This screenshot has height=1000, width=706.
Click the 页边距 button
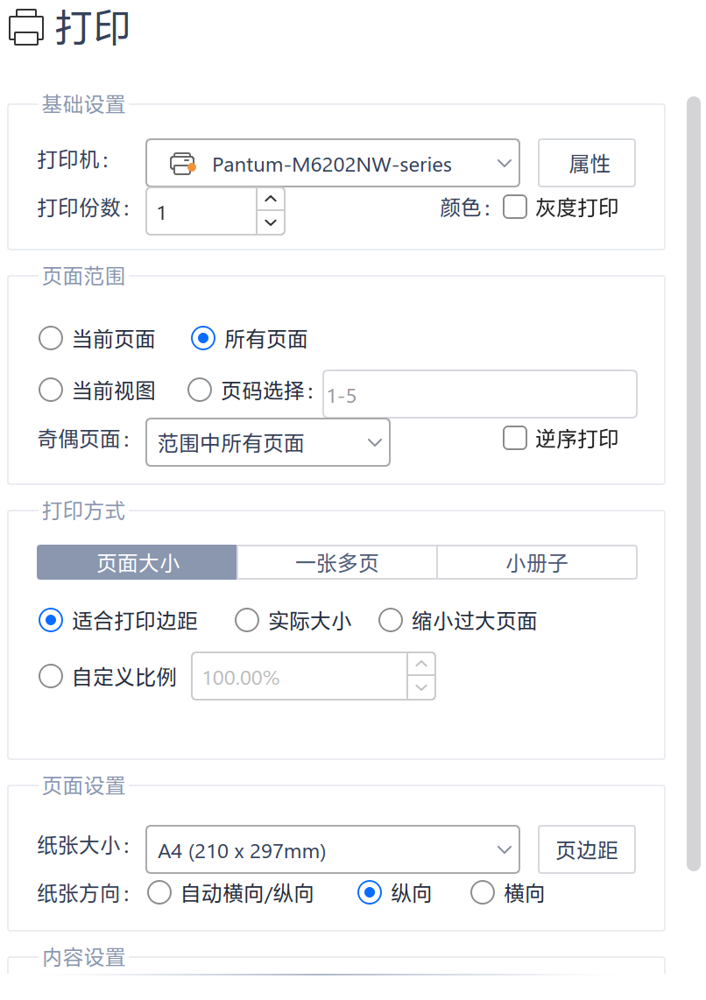(x=587, y=849)
